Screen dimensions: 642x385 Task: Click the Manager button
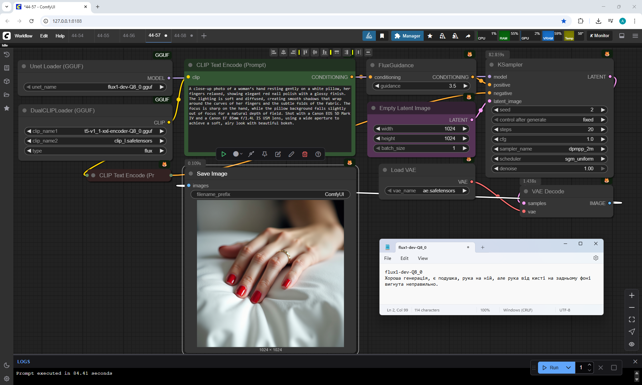click(407, 36)
